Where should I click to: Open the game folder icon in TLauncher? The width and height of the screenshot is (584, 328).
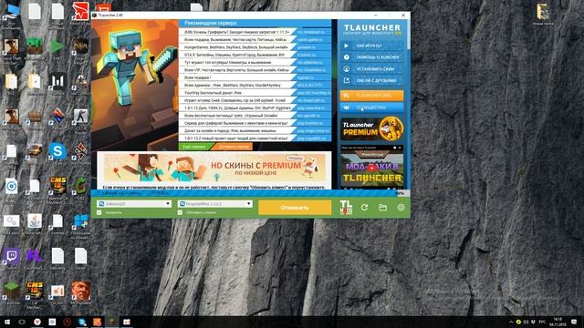point(382,208)
